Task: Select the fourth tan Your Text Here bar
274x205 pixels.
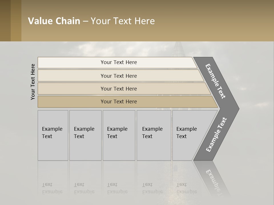Action: coord(128,102)
